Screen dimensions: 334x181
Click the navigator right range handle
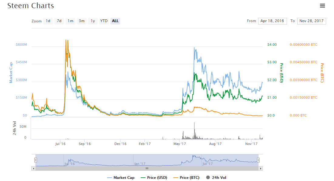(x=258, y=160)
